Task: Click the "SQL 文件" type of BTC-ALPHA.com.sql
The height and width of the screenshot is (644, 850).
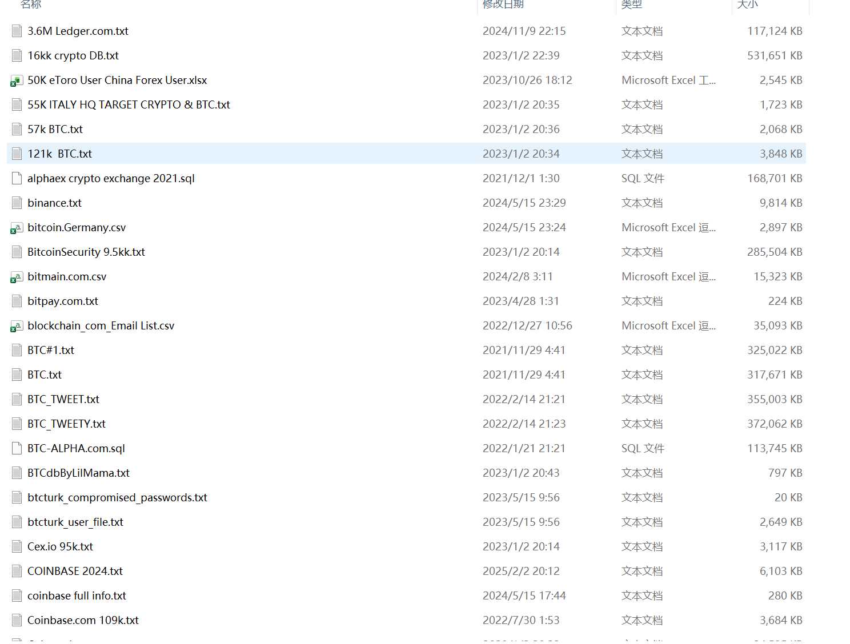Action: [643, 448]
